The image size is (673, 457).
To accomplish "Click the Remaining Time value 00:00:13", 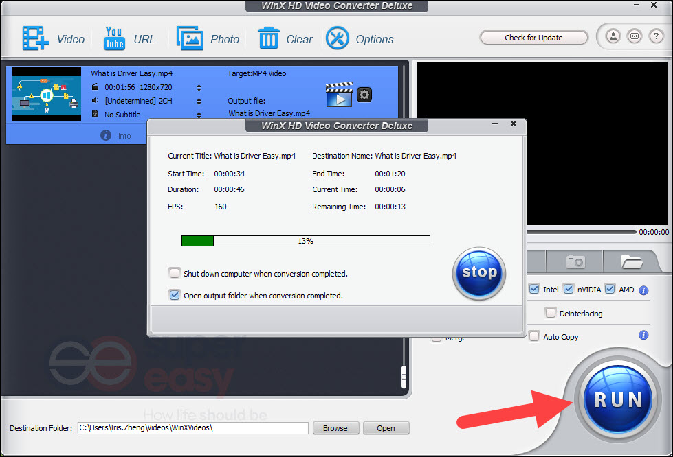I will tap(390, 207).
